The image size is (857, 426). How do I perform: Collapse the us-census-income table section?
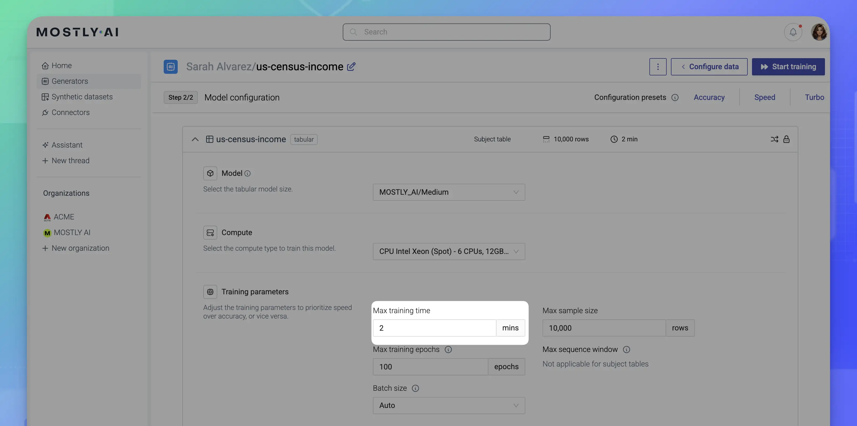[x=195, y=139]
